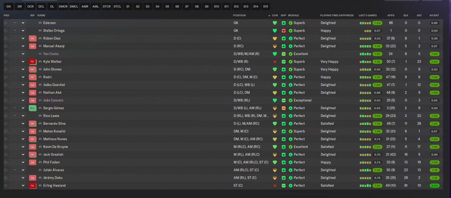Click Rúben Dias's yellow heart condition icon
Screen dimensions: 451x198
[x=275, y=38]
